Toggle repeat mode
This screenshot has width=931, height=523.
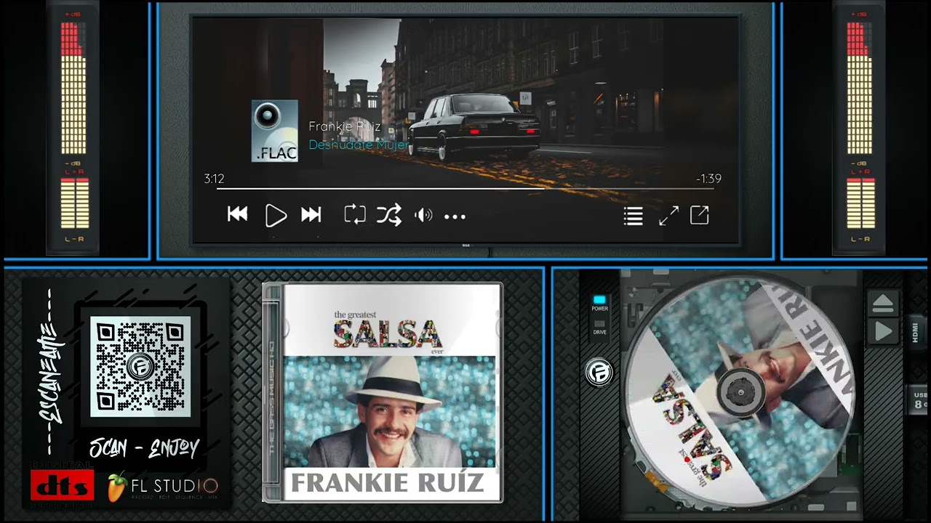click(355, 215)
